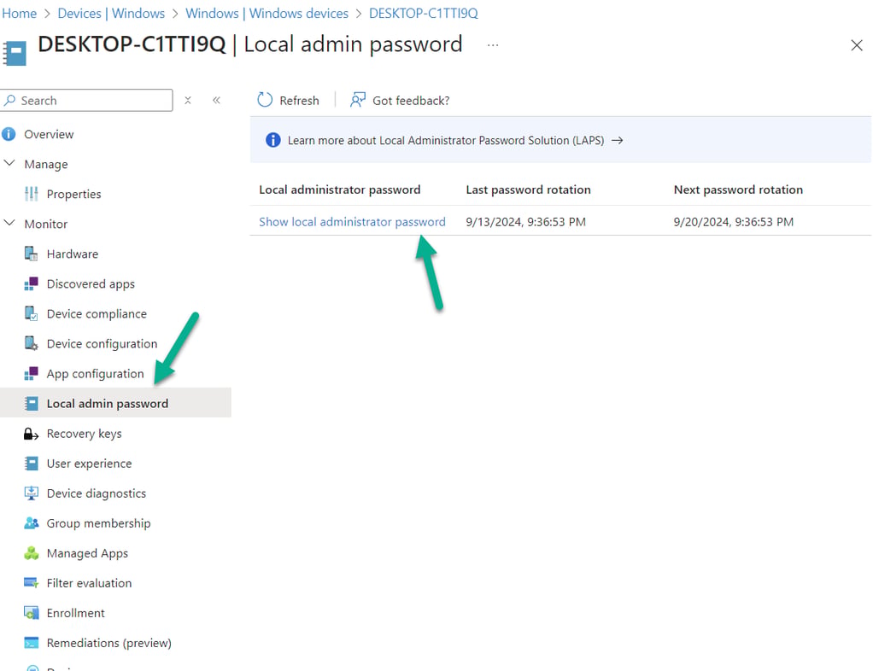Click the Hardware icon in sidebar
Screen dimensions: 873x671
[x=31, y=254]
